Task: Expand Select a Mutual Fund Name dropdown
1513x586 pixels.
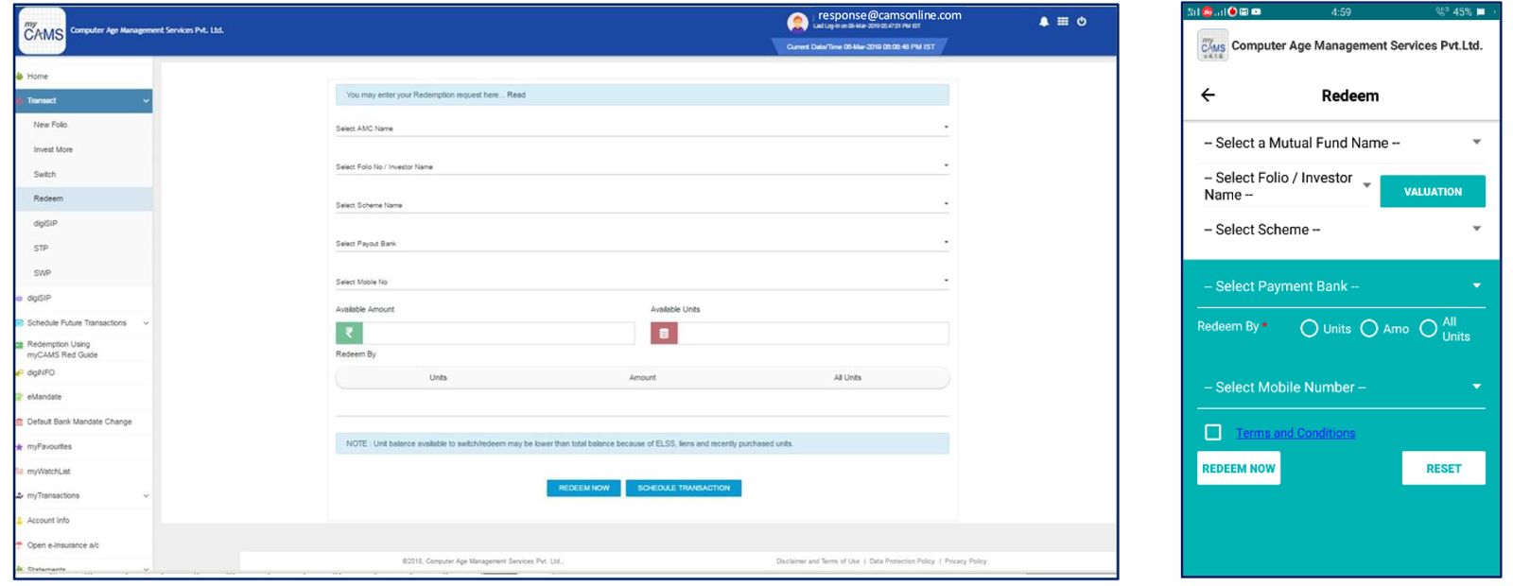Action: [1341, 143]
